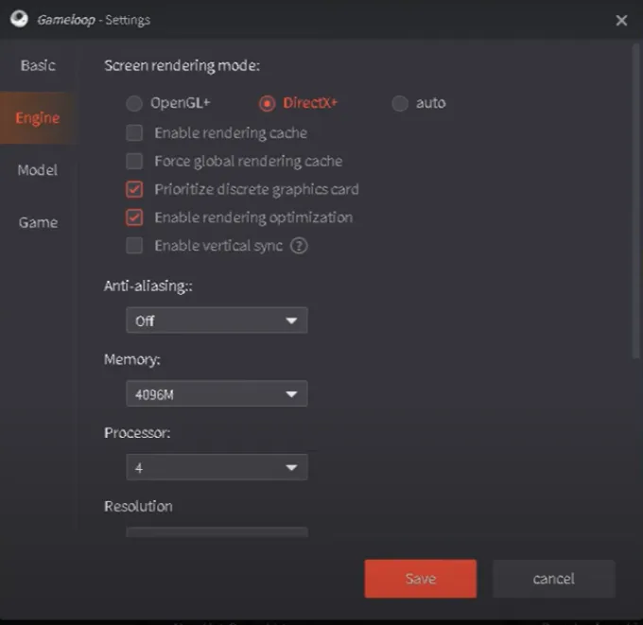Open the Game tab
643x625 pixels.
[x=38, y=223]
